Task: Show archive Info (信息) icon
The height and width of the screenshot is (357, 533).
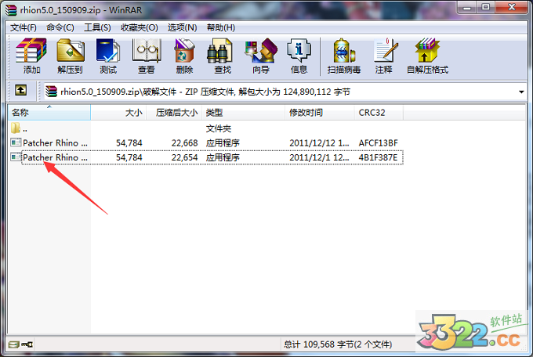Action: pyautogui.click(x=299, y=56)
